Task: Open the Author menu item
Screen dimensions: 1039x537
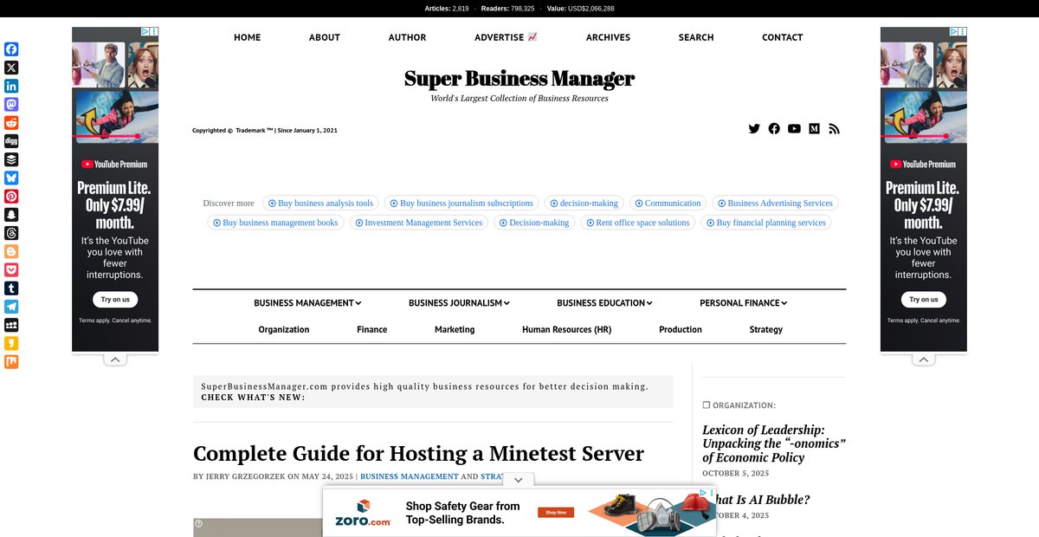Action: (x=407, y=37)
